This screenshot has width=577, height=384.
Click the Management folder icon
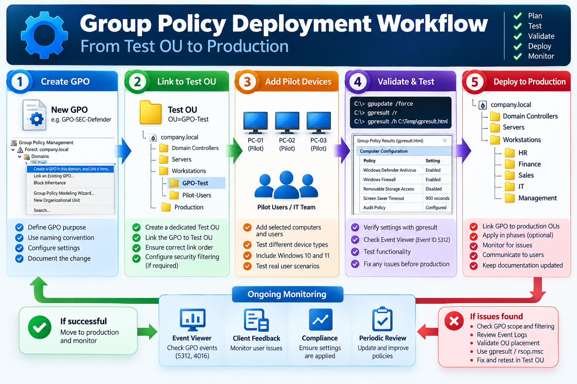click(510, 198)
